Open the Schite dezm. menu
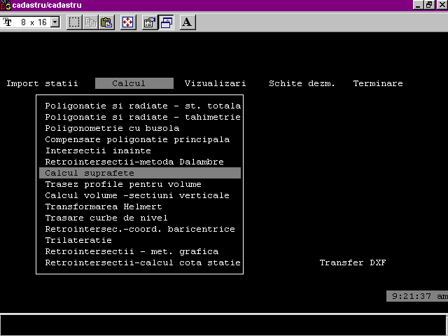The width and height of the screenshot is (448, 336). [302, 83]
